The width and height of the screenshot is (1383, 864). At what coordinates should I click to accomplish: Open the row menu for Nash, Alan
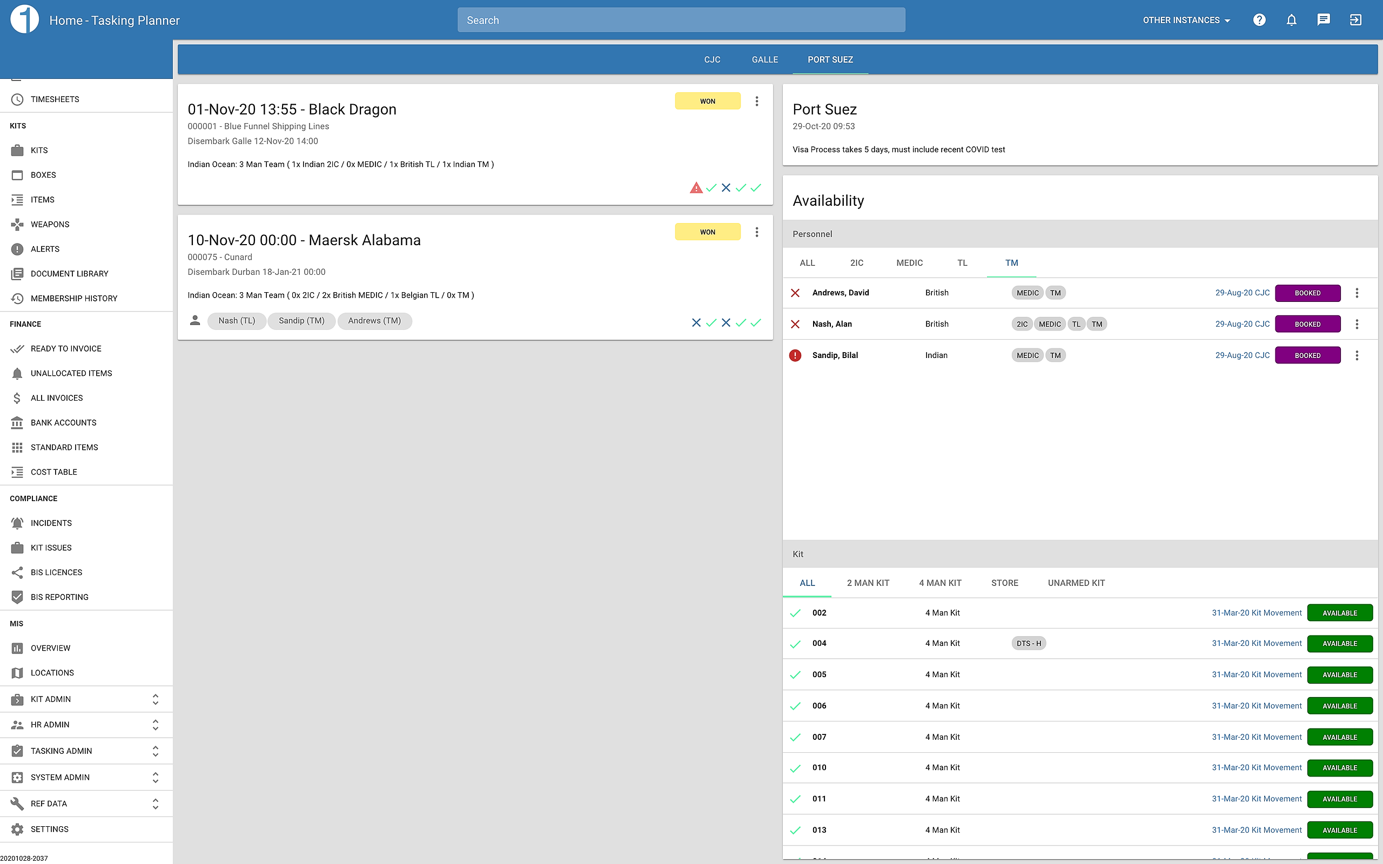click(x=1357, y=324)
